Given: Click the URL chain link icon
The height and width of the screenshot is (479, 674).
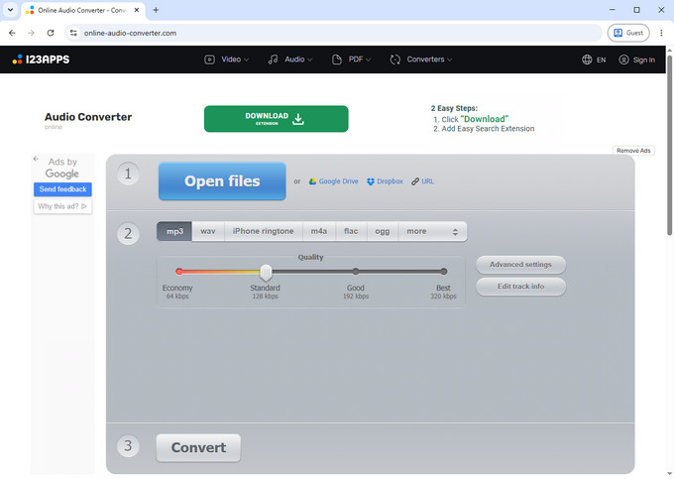Looking at the screenshot, I should coord(414,181).
